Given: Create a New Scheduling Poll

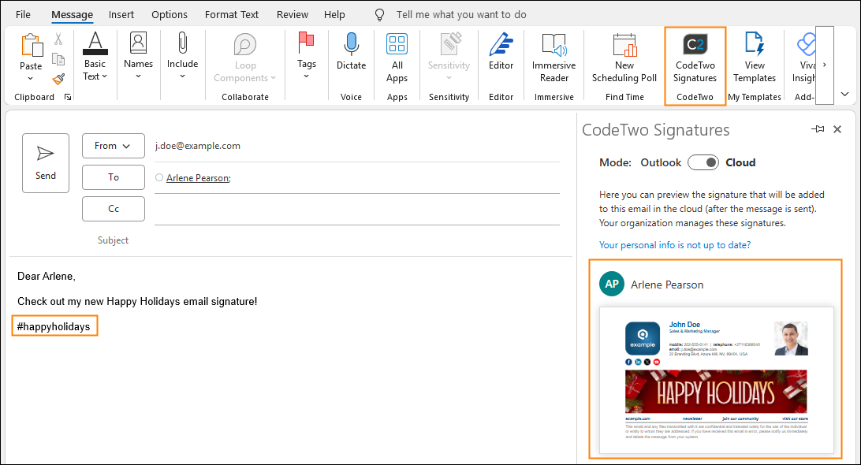Looking at the screenshot, I should coord(624,58).
